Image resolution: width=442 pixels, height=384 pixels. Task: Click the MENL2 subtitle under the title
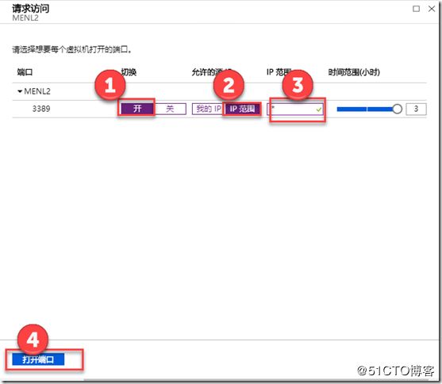tap(25, 17)
